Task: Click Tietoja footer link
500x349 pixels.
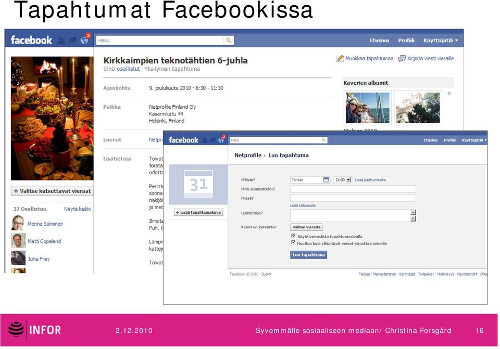Action: [364, 274]
